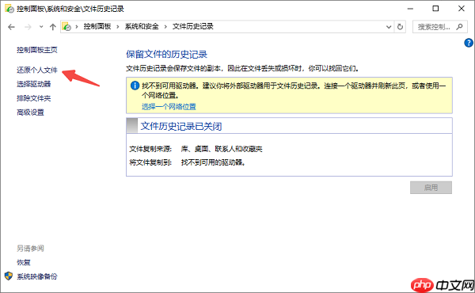Click 选择一个网络位置 link
This screenshot has width=475, height=293.
click(169, 107)
